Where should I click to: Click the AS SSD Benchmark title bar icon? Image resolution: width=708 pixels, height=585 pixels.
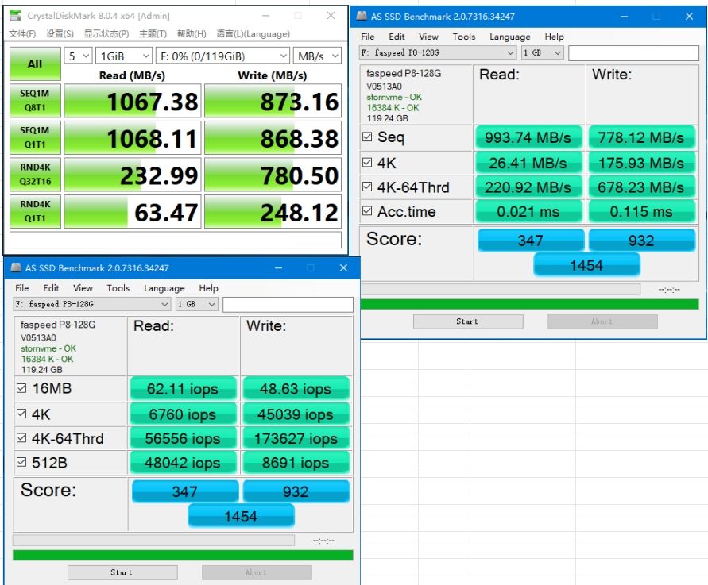pos(362,16)
